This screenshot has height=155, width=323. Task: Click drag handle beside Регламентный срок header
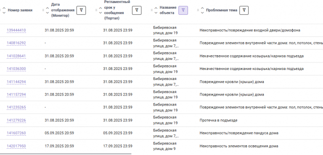[x=96, y=10]
